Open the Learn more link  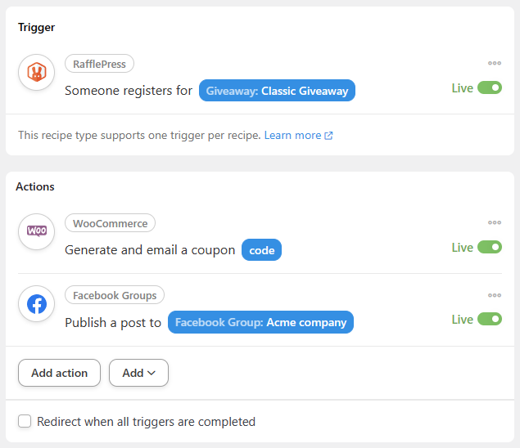click(x=292, y=135)
